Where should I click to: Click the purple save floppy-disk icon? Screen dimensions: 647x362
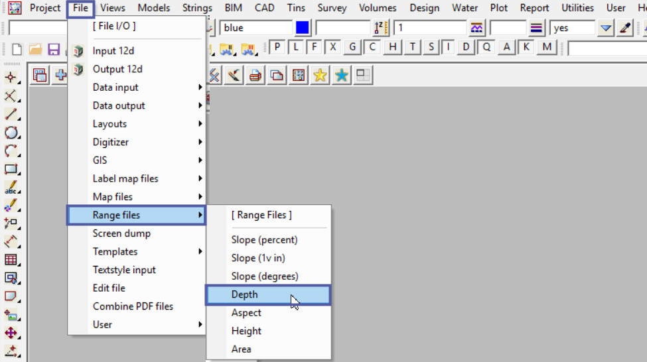[54, 50]
